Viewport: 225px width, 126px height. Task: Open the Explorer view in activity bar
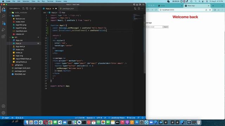point(4,9)
